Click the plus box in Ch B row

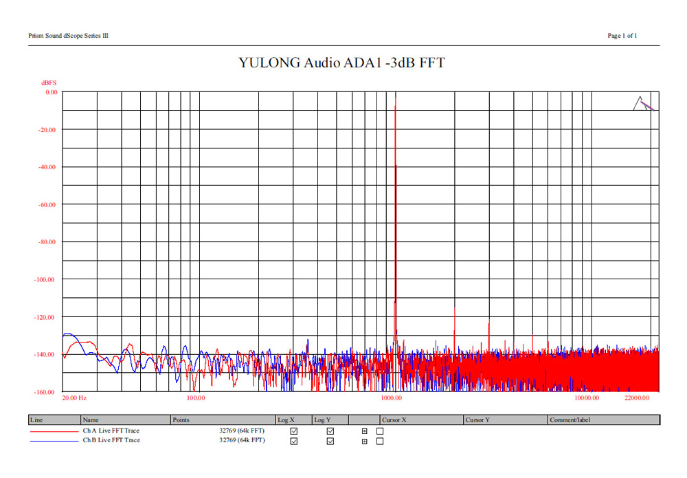365,441
